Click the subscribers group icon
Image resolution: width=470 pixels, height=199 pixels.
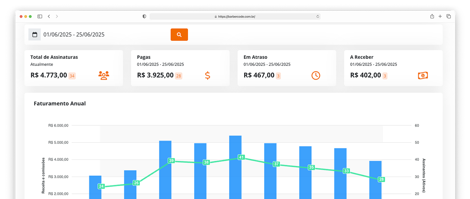104,75
